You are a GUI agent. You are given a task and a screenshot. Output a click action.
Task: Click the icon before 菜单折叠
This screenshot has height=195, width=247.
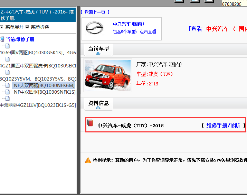(x=27, y=27)
